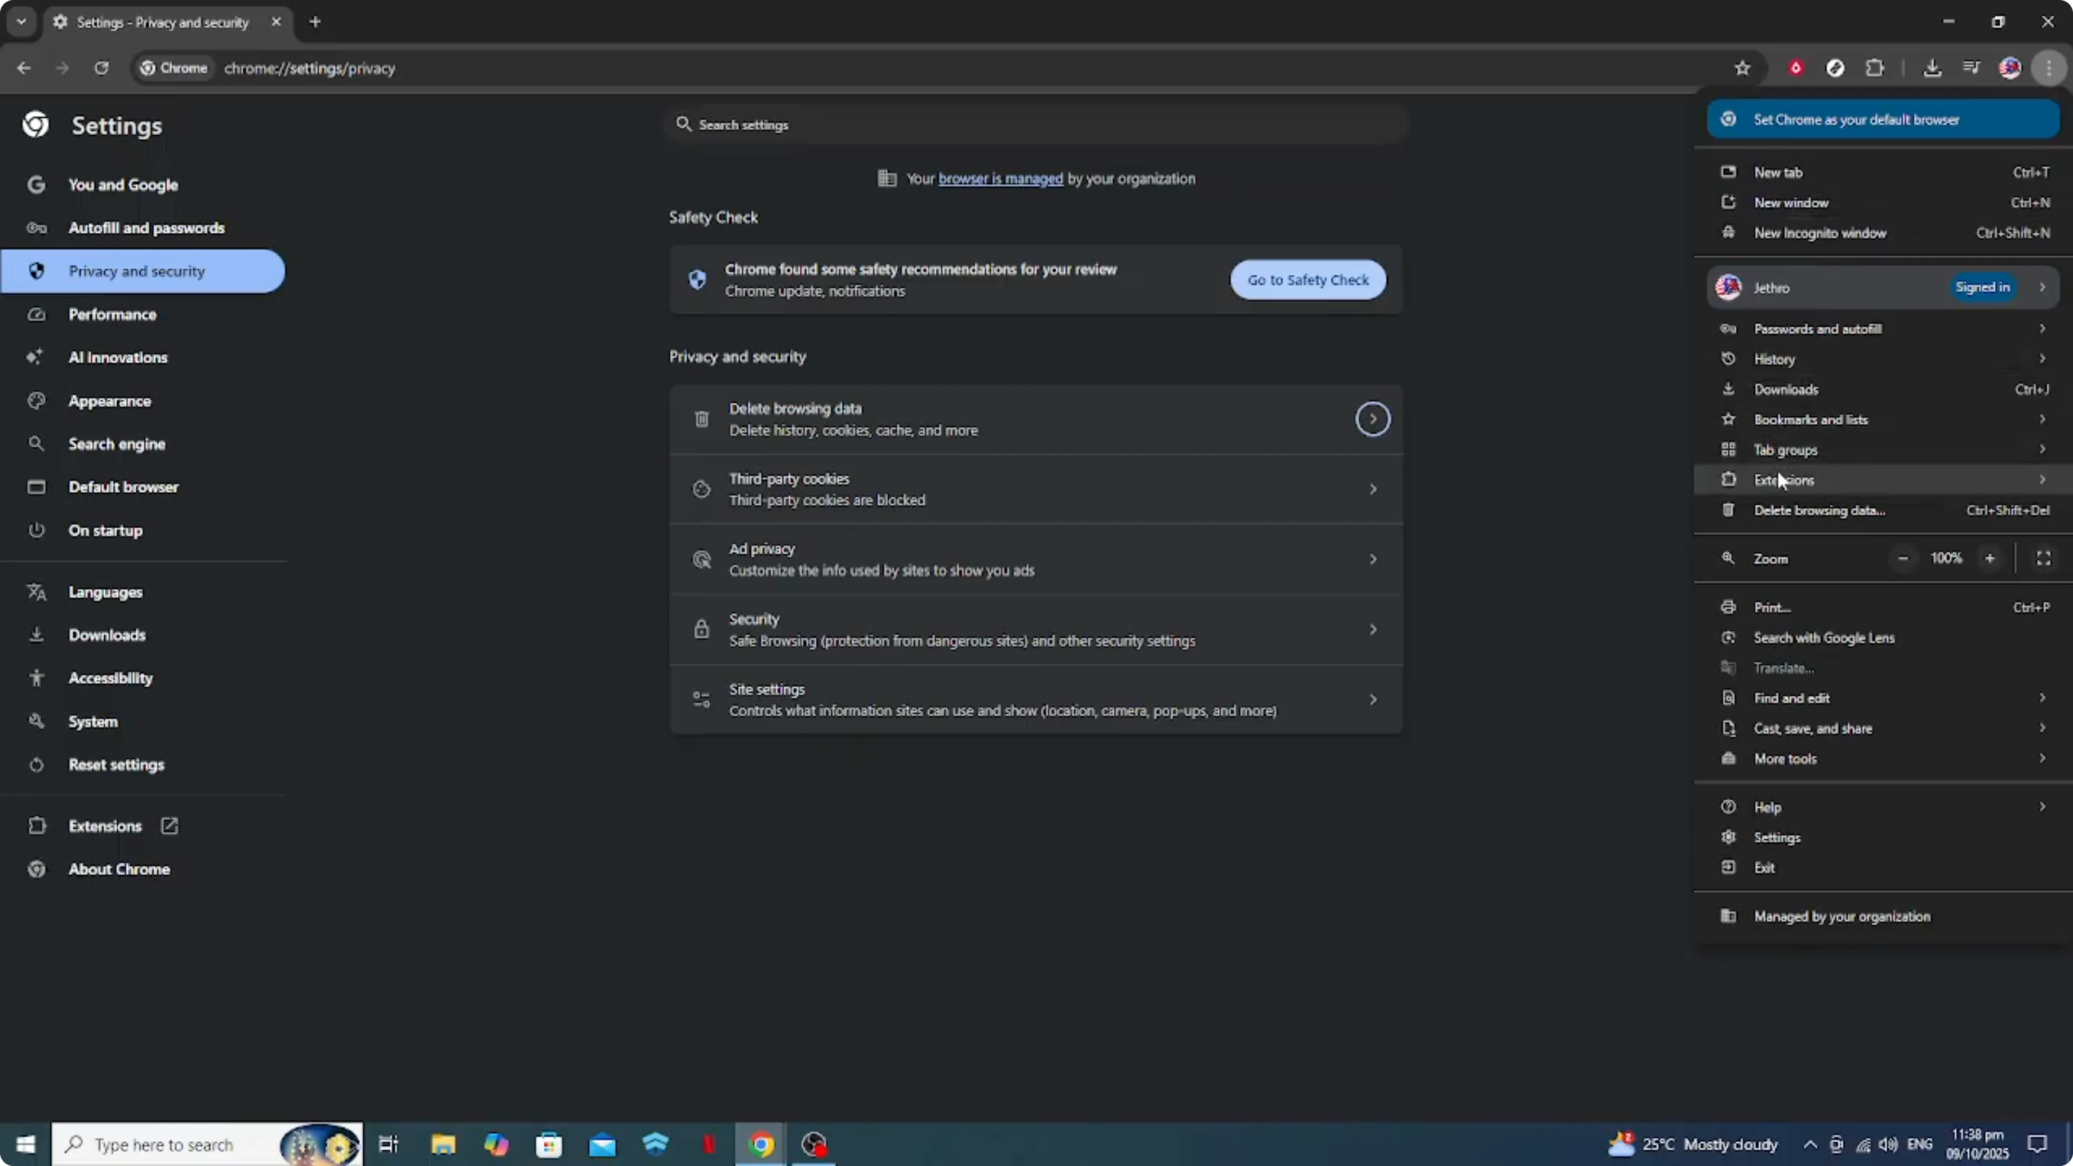Reload the current page
2073x1166 pixels.
click(x=101, y=68)
